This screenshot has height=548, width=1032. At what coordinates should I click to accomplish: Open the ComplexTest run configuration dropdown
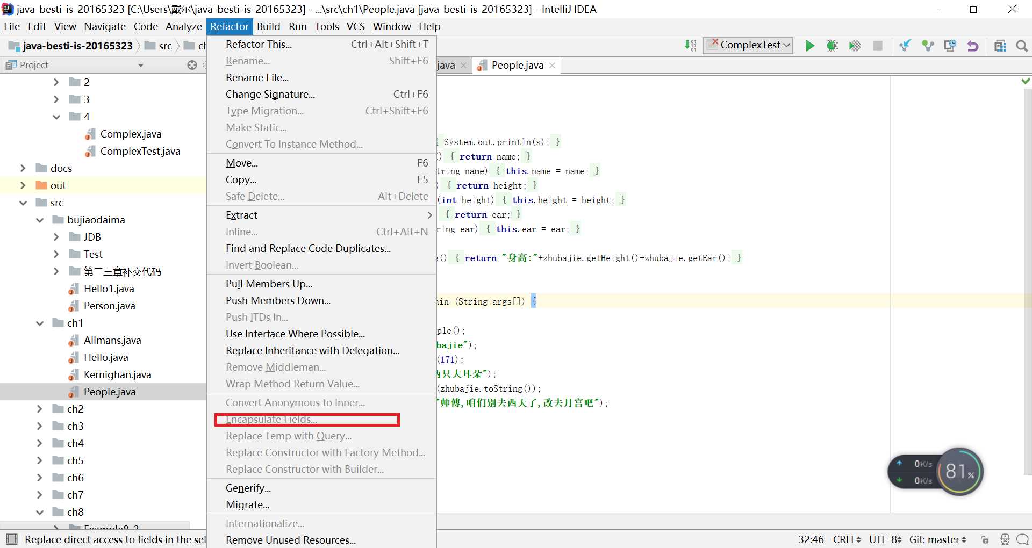[x=748, y=45]
